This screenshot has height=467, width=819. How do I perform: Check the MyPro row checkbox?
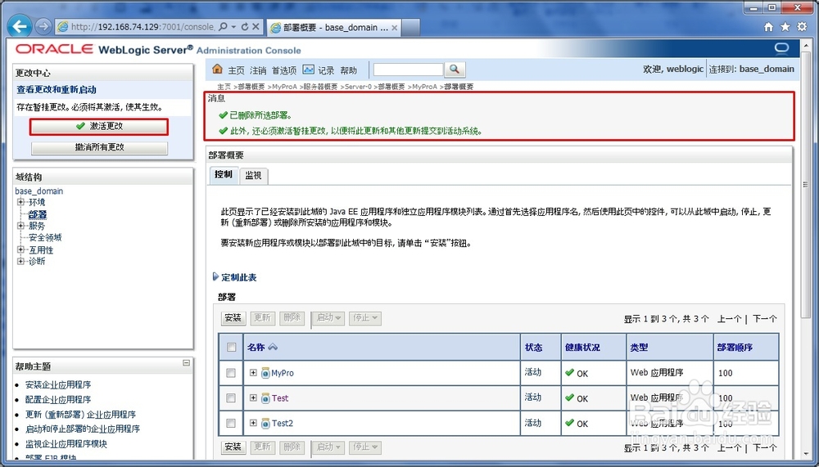point(231,373)
